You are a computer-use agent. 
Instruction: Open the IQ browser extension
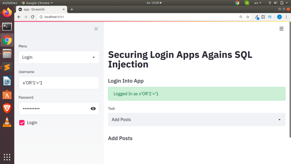pyautogui.click(x=269, y=17)
